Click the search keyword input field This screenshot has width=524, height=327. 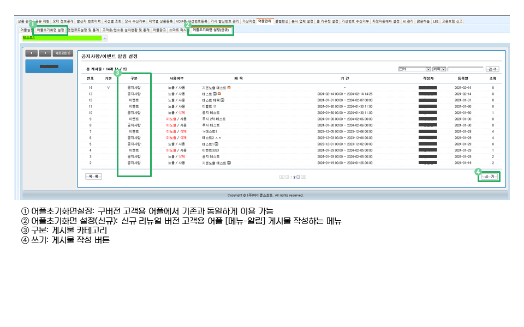[465, 69]
